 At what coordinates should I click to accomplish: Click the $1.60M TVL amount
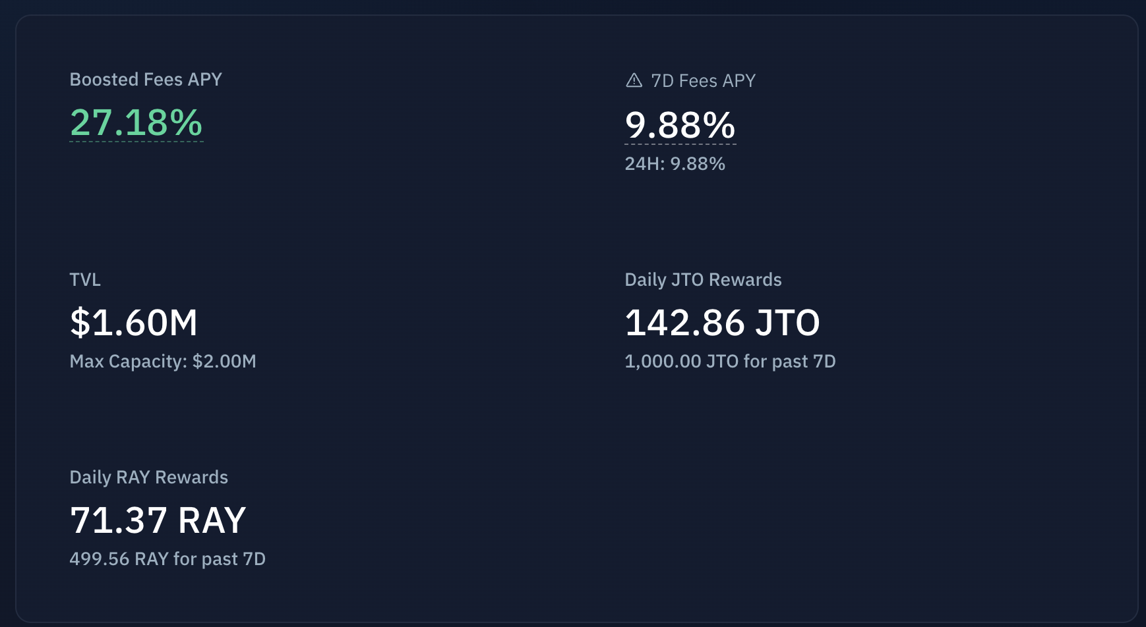[x=134, y=323]
